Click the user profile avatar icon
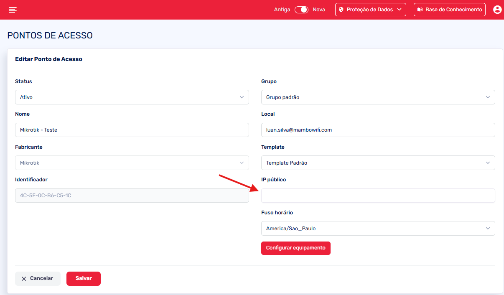 pyautogui.click(x=497, y=10)
